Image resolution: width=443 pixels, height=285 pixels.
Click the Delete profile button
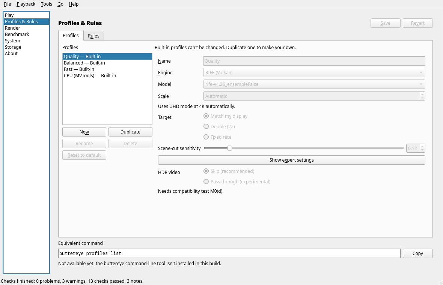point(130,143)
